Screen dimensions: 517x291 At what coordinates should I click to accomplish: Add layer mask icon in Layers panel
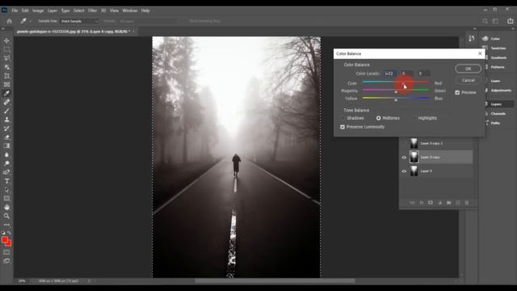(431, 203)
